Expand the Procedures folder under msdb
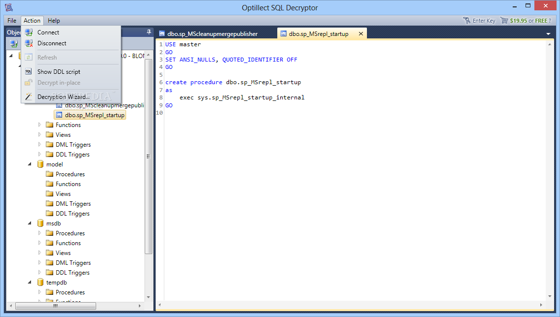 click(x=39, y=233)
